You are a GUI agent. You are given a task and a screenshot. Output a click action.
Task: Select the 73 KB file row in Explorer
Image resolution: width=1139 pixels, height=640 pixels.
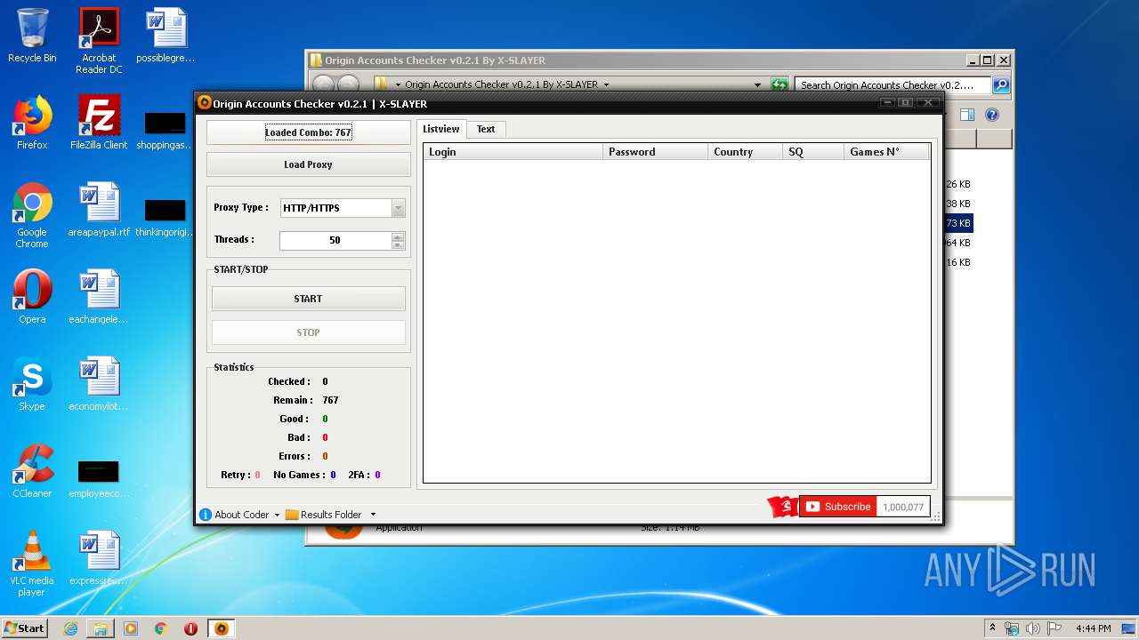(x=958, y=223)
